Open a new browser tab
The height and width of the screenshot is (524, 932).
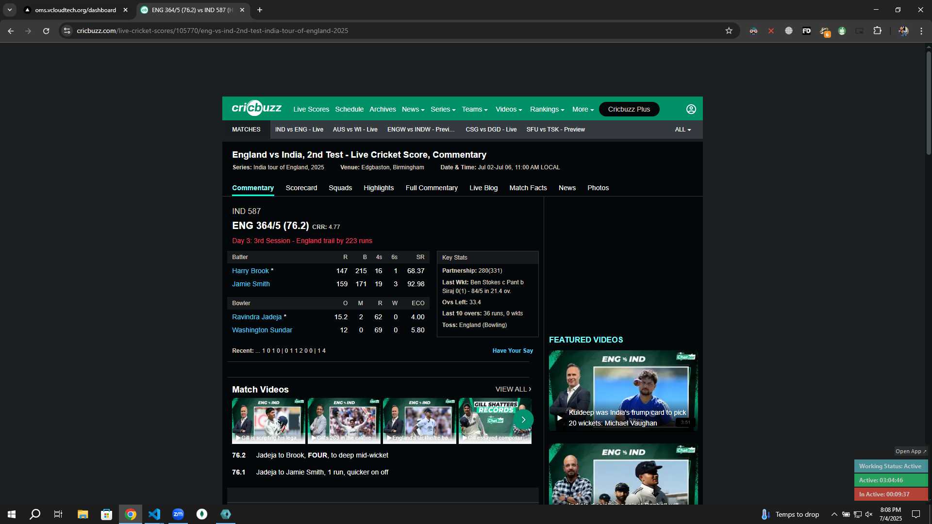tap(260, 10)
